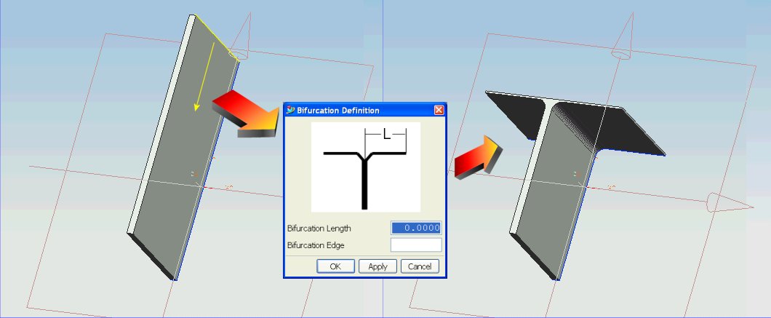This screenshot has height=318, width=771.
Task: Click the Bifurcation Definition title text
Action: click(337, 111)
